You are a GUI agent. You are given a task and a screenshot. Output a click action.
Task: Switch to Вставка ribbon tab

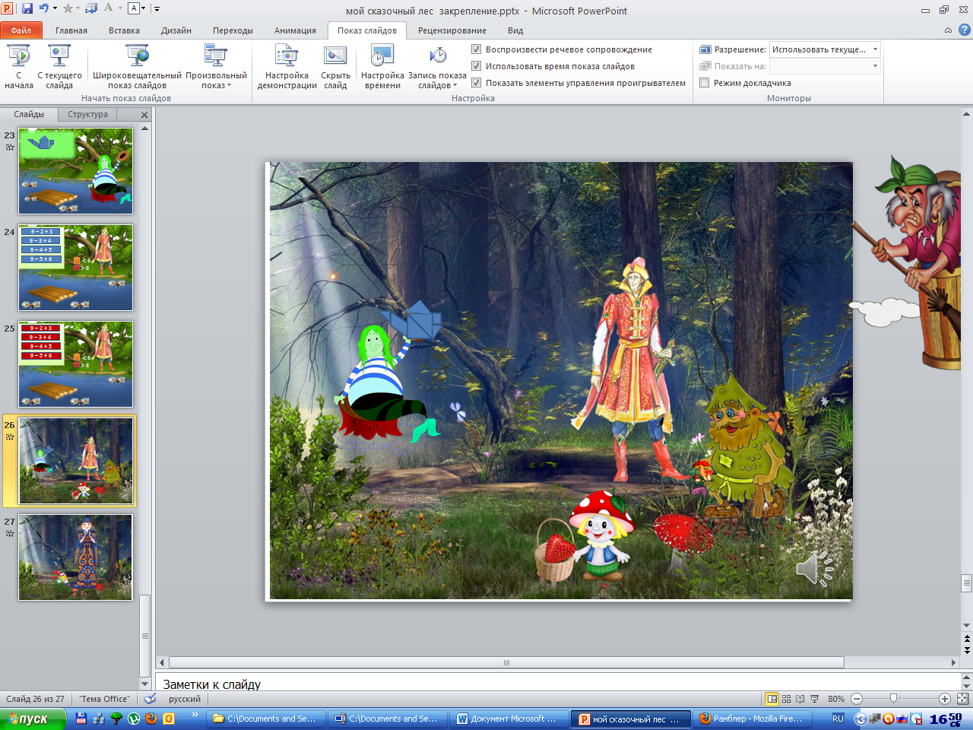[124, 30]
